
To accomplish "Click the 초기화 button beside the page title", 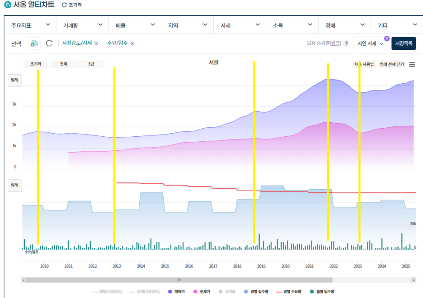I will click(72, 5).
